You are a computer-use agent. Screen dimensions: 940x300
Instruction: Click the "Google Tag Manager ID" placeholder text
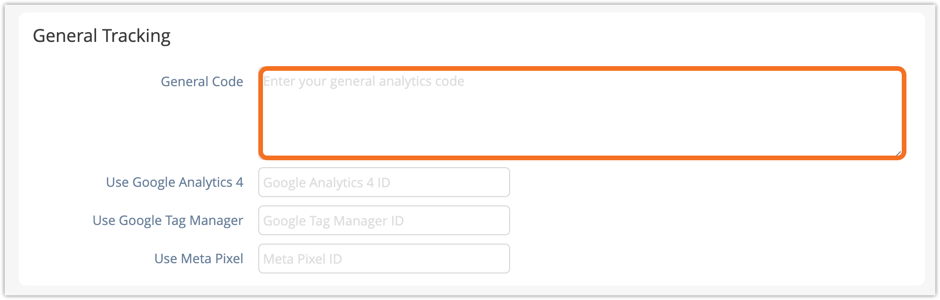333,221
